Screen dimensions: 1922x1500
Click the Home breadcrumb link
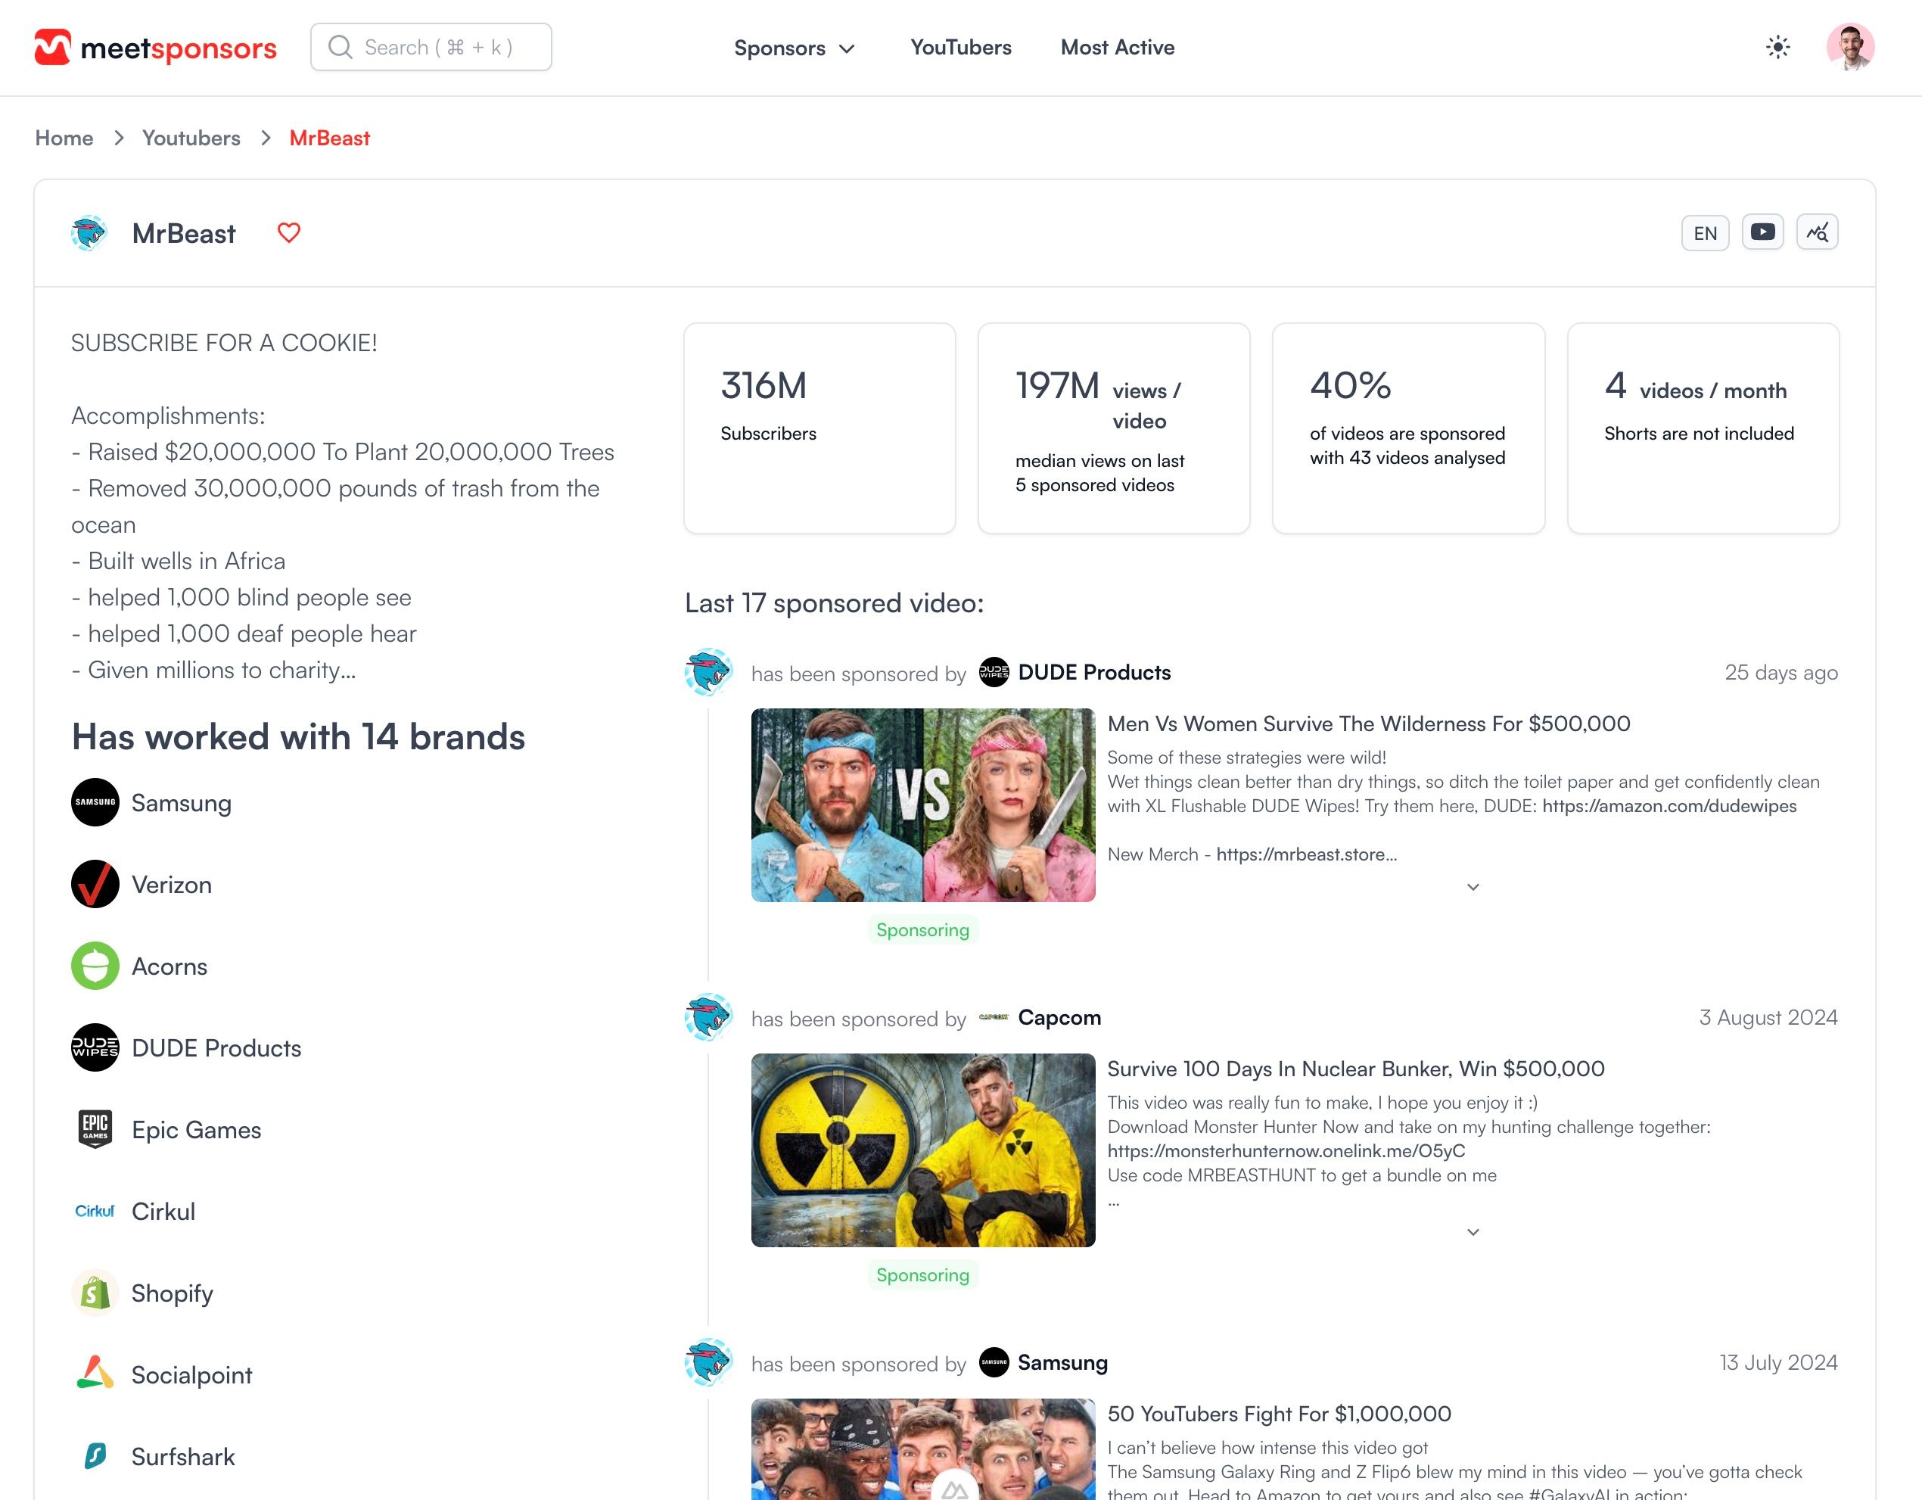pyautogui.click(x=64, y=137)
